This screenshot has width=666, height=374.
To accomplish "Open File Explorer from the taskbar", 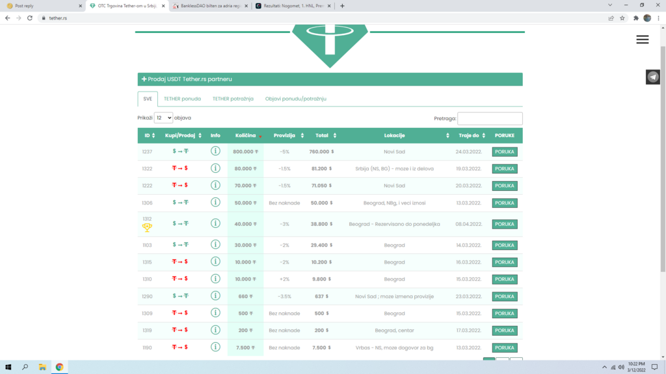I will [42, 368].
